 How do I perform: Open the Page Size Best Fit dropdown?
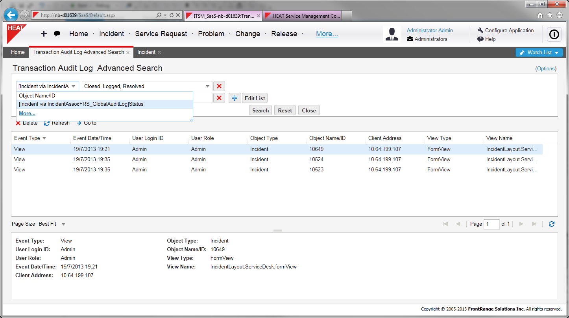[x=63, y=224]
